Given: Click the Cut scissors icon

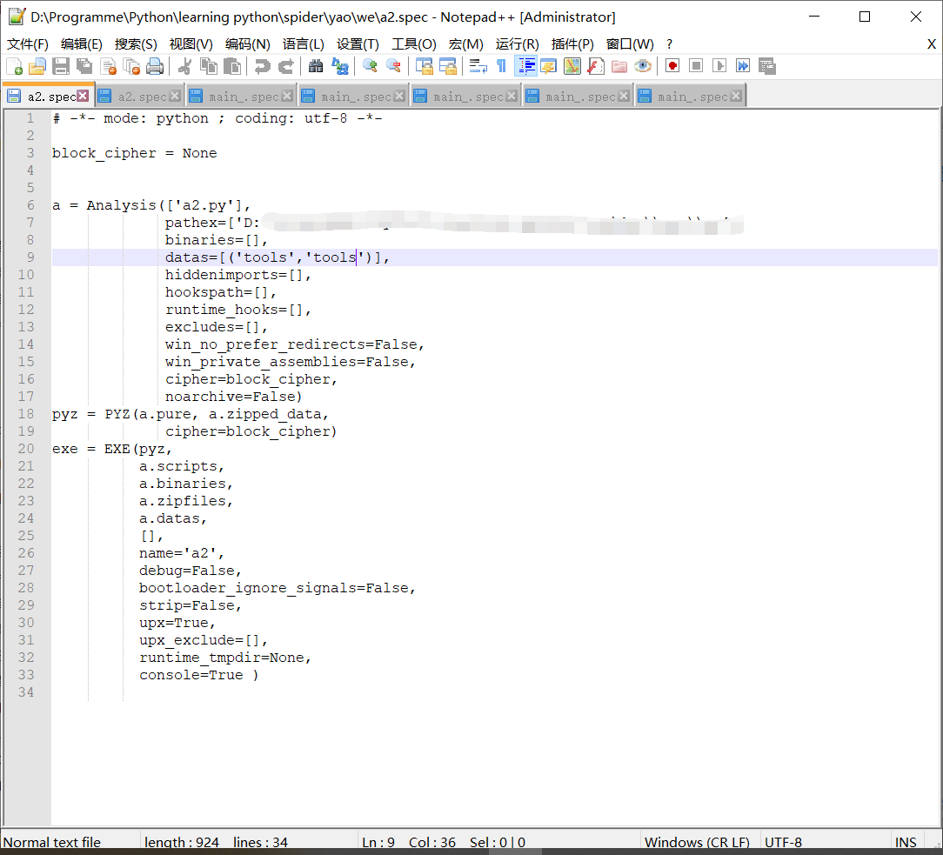Looking at the screenshot, I should pos(184,66).
